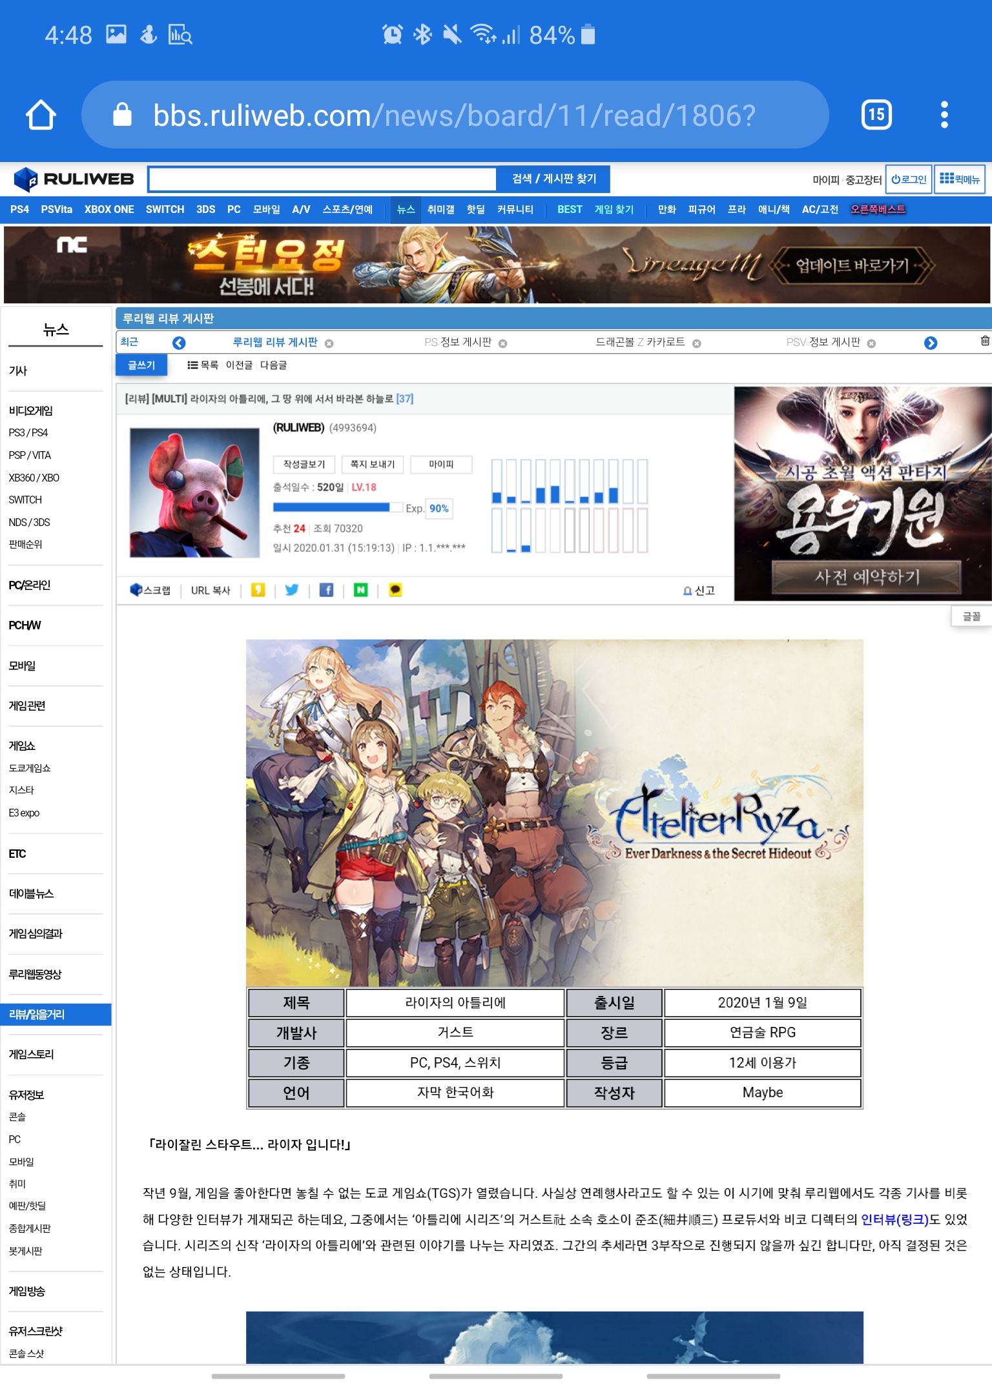This screenshot has height=1389, width=992.
Task: Click URL 복사 to copy link
Action: 211,590
